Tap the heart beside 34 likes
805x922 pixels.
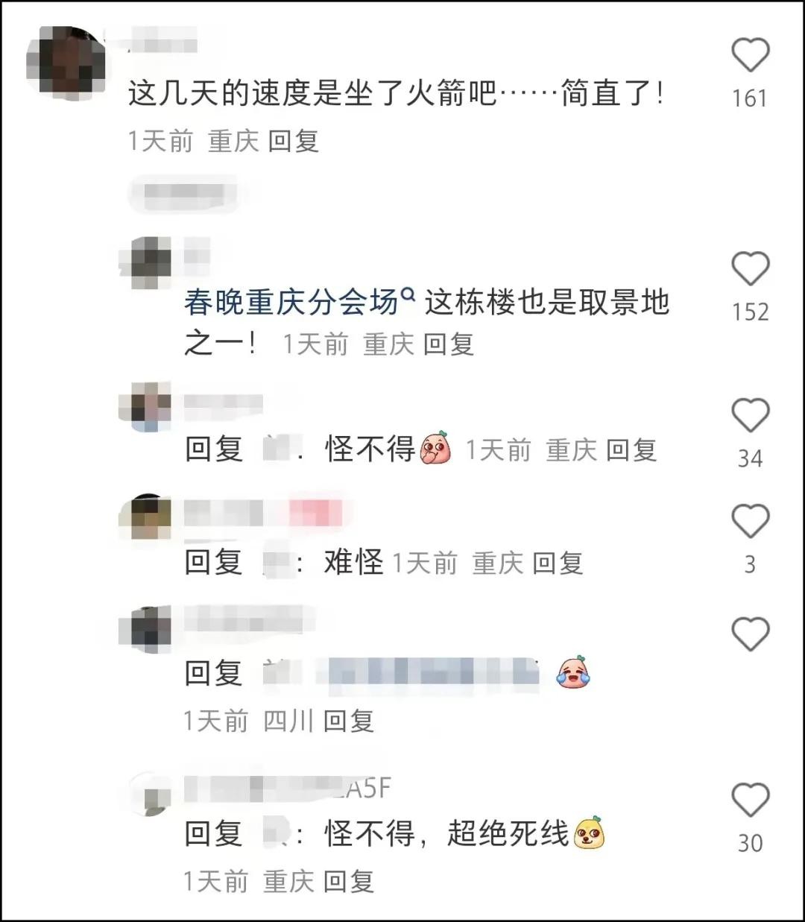750,415
